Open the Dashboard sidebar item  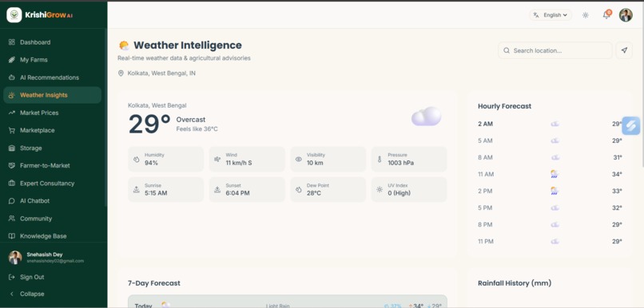(x=52, y=42)
